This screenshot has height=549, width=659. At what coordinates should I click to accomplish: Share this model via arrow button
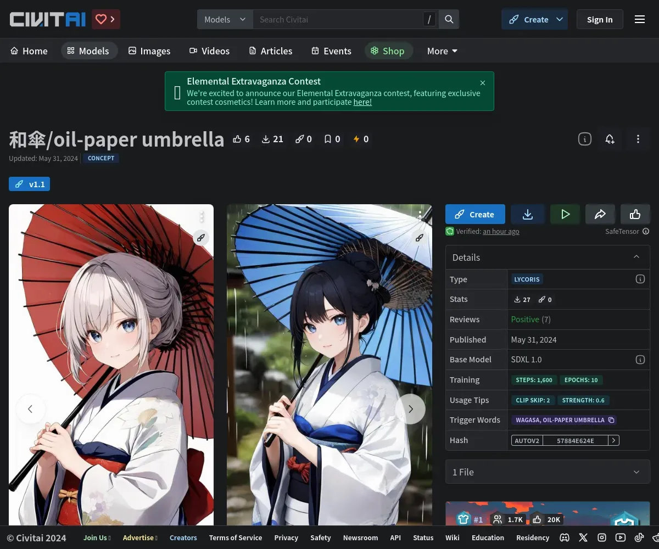point(600,215)
